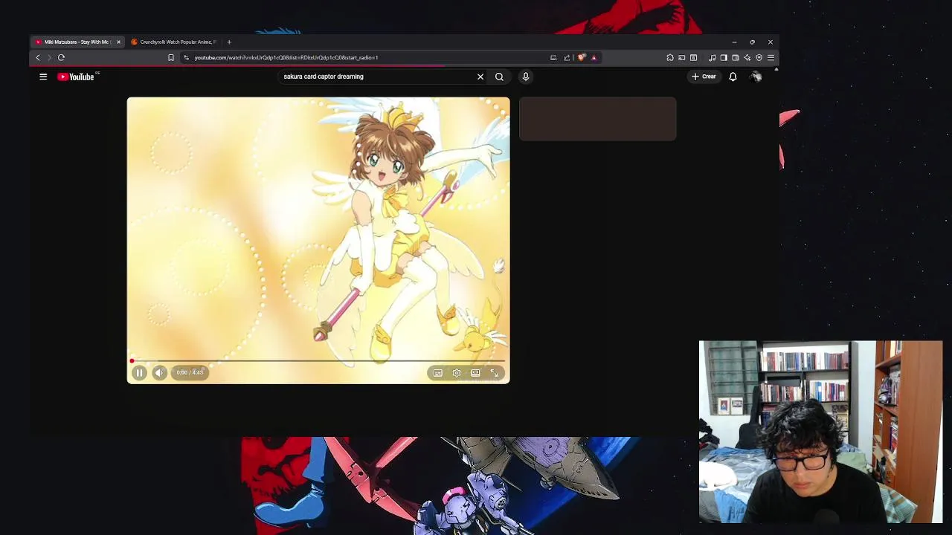Click the media cast toolbar icon
Screen dimensions: 952x535
tap(682, 57)
